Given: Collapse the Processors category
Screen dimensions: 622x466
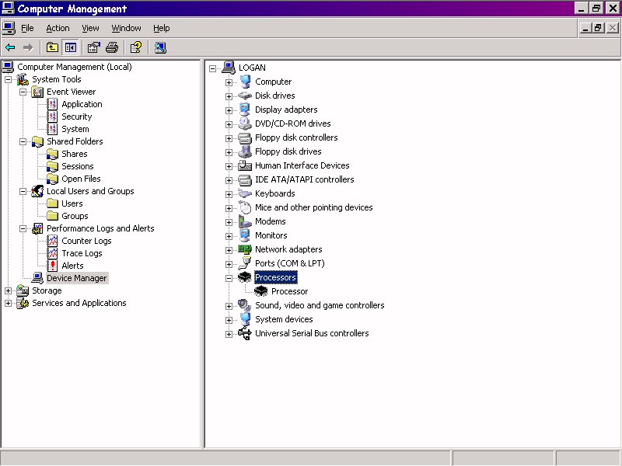Looking at the screenshot, I should pyautogui.click(x=229, y=278).
